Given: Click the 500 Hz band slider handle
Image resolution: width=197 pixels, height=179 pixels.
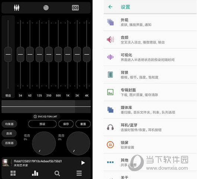Looking at the screenshot, I should [x=58, y=54].
